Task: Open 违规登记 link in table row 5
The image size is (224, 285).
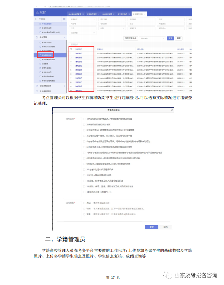Action: (x=79, y=70)
